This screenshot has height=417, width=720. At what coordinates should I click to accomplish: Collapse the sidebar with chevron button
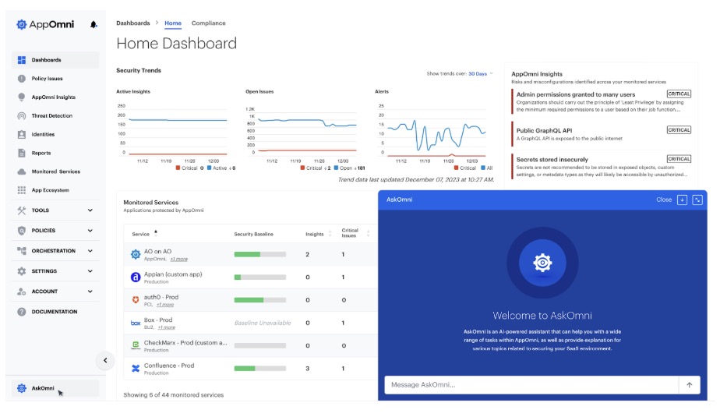point(105,360)
